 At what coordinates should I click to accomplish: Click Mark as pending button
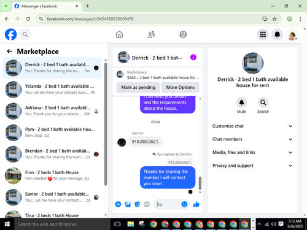tap(138, 87)
